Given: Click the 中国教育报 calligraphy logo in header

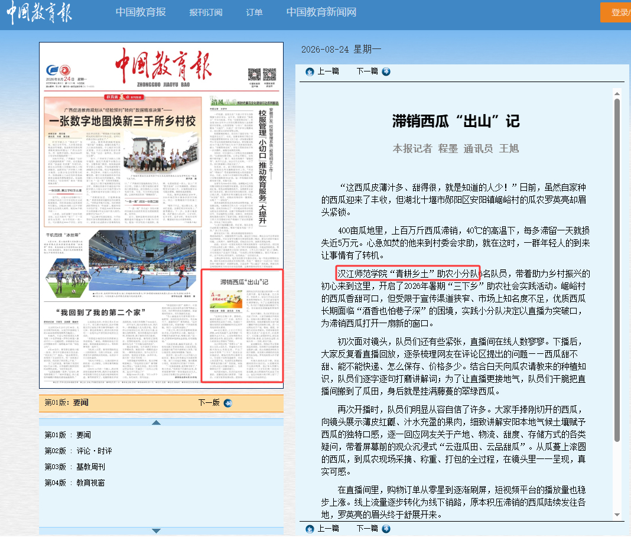Looking at the screenshot, I should coord(39,12).
